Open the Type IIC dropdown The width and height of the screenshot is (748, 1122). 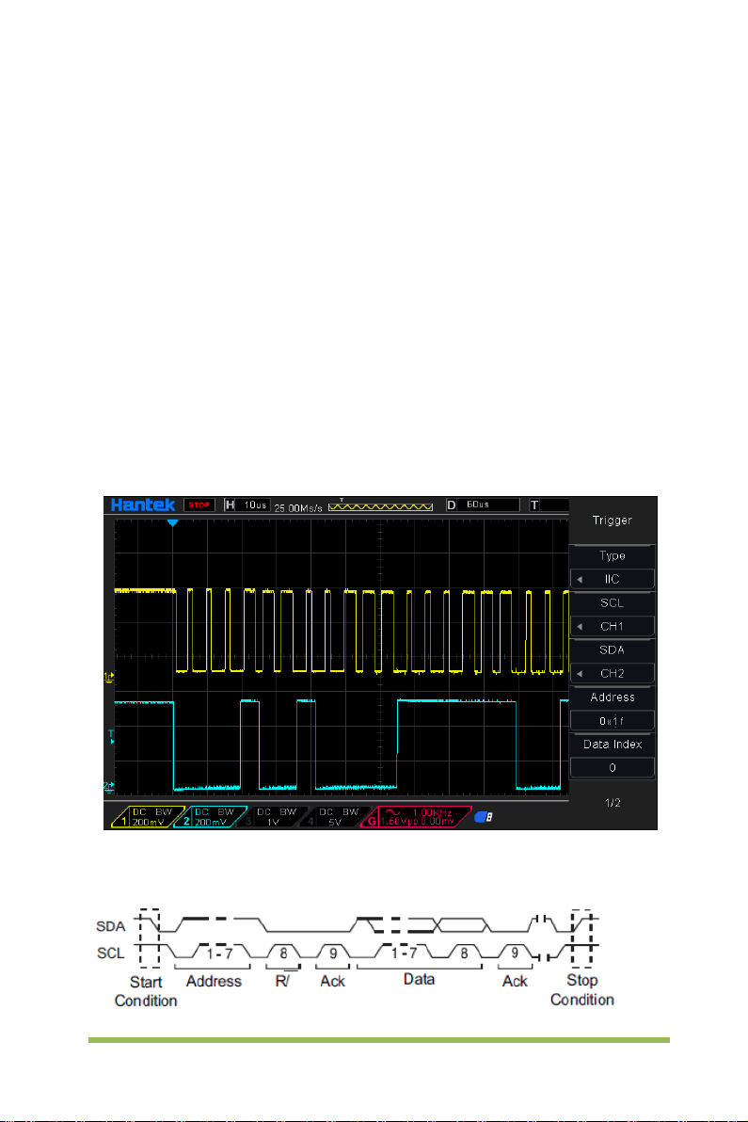point(613,579)
